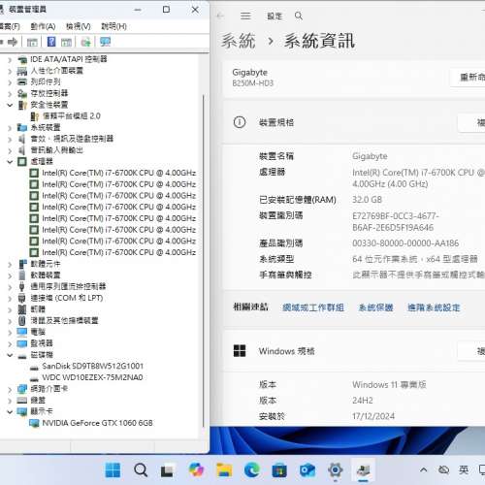Select 信賴平台模組 2.0 device
Viewport: 485px width, 485px height.
point(72,116)
